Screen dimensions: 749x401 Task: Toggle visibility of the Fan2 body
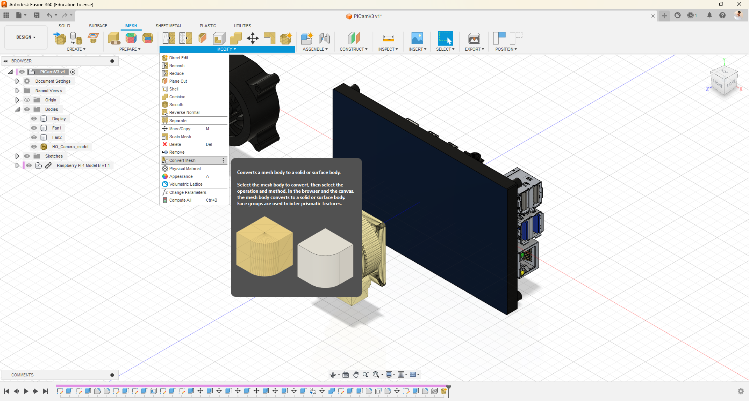[34, 137]
